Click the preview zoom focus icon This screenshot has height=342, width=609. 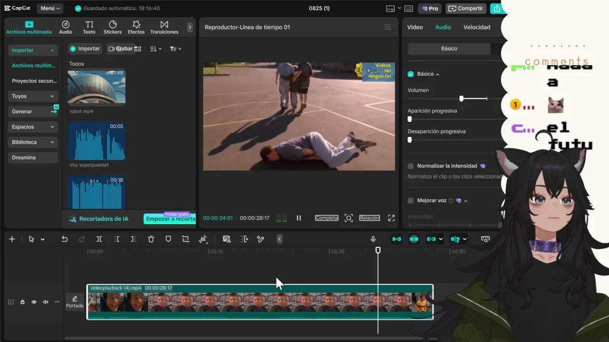coord(349,218)
